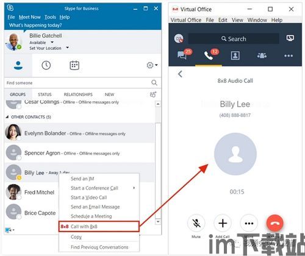Choose Find Previous Conversations
Viewport: 305px width, 256px height.
[99, 247]
